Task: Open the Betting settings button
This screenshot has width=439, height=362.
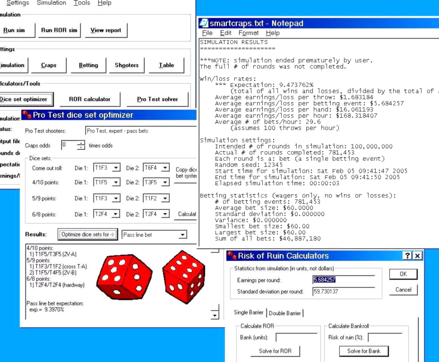Action: point(88,65)
